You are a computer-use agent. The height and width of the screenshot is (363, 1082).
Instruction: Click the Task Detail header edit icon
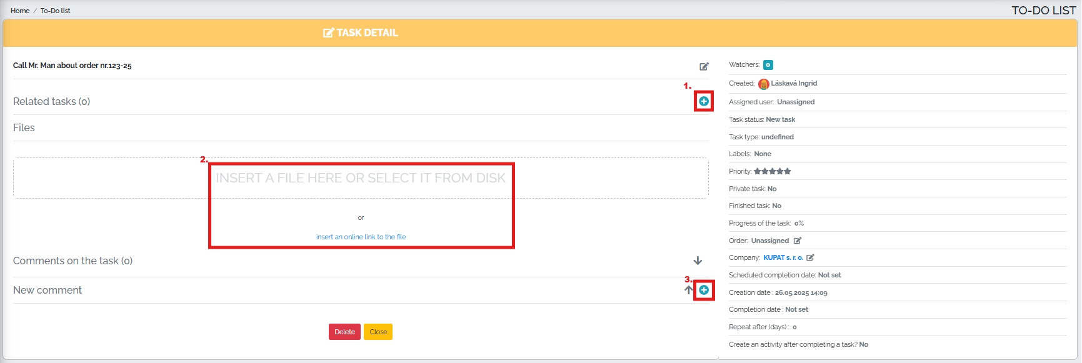point(328,32)
